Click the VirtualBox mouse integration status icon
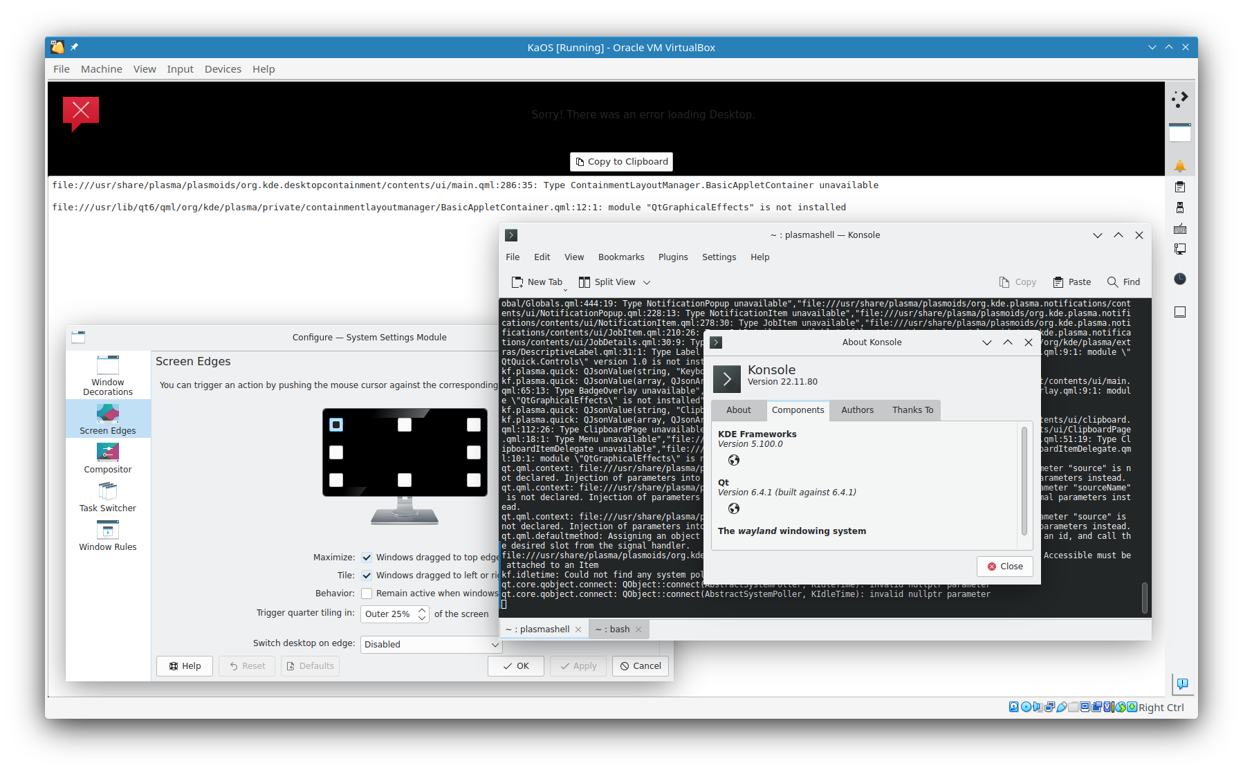 click(1121, 707)
